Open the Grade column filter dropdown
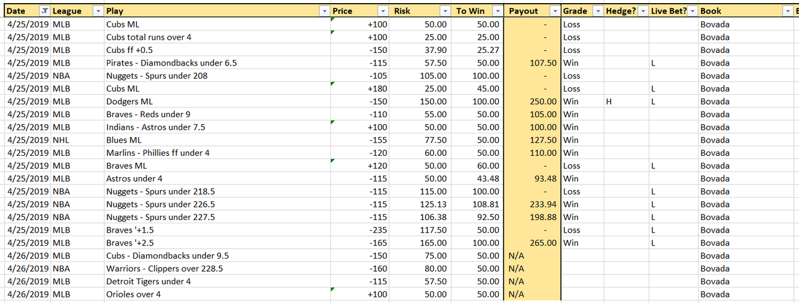 tap(597, 11)
